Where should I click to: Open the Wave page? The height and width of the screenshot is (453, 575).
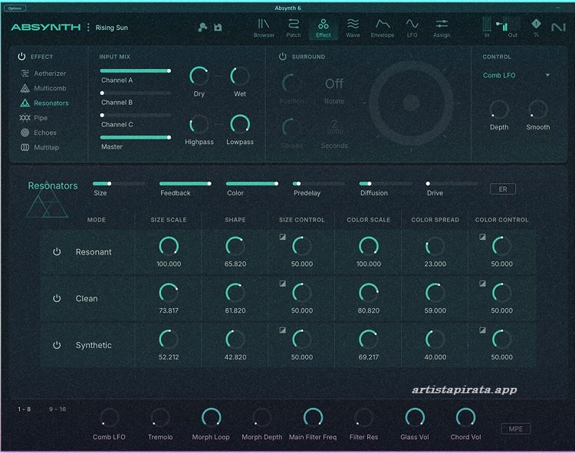click(353, 28)
